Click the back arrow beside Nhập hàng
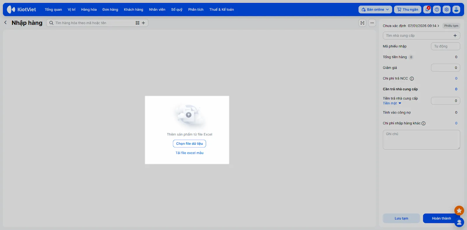 pyautogui.click(x=6, y=22)
